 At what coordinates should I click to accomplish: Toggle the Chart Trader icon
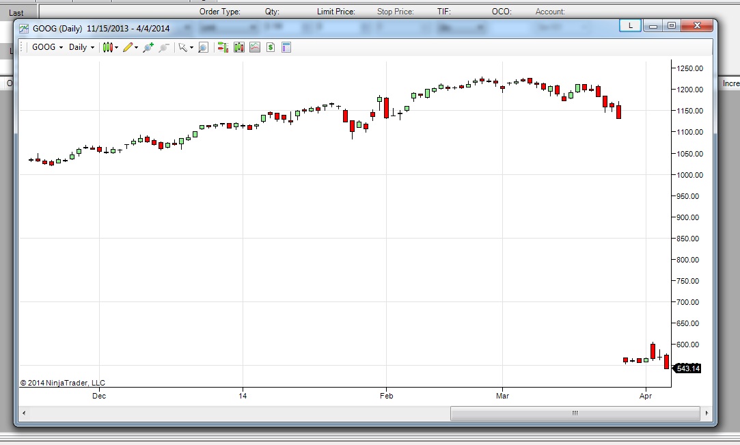pyautogui.click(x=223, y=47)
